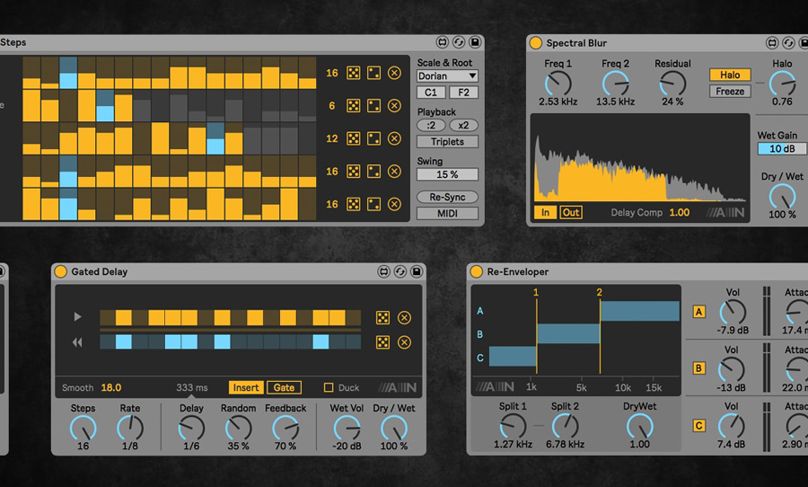Enable the Duck checkbox

[329, 388]
